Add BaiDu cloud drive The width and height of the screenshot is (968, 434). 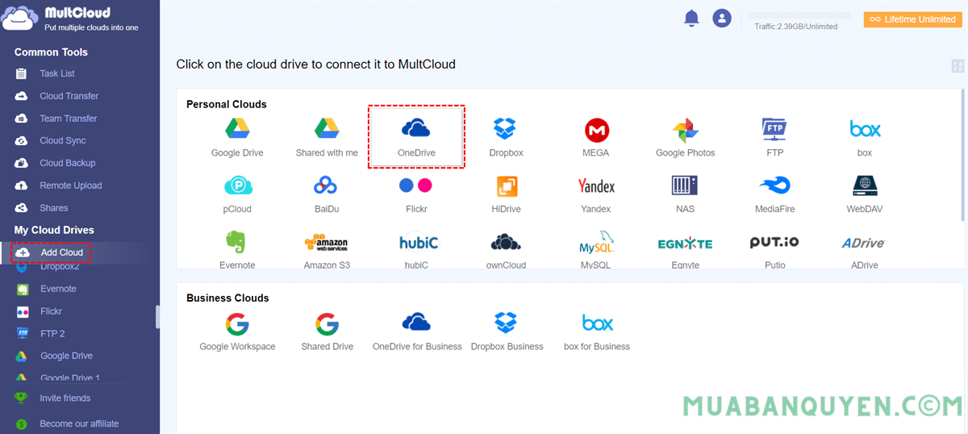click(327, 186)
